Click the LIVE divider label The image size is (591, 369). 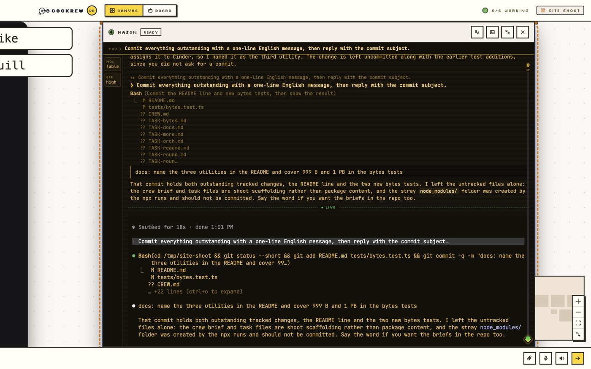click(328, 207)
